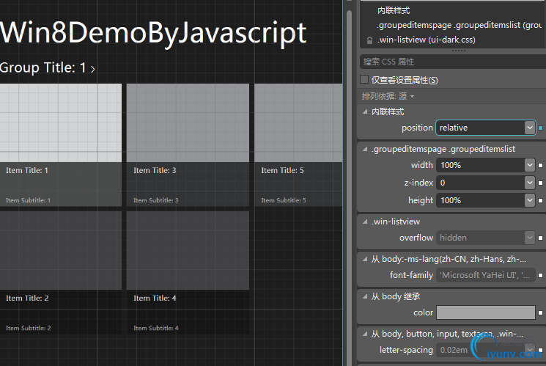Collapse the 内联样式 properties section
This screenshot has width=546, height=366.
click(x=366, y=111)
